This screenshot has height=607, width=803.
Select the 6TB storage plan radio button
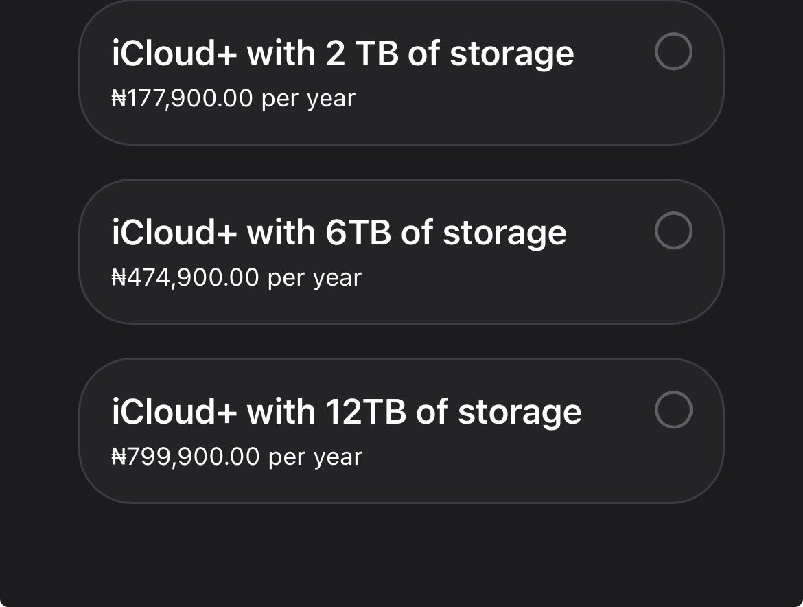click(673, 231)
